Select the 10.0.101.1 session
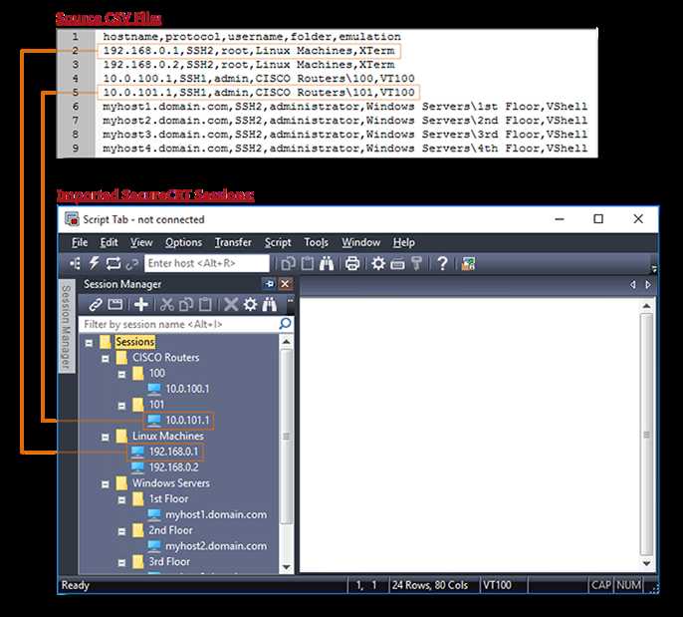The height and width of the screenshot is (617, 683). [187, 421]
